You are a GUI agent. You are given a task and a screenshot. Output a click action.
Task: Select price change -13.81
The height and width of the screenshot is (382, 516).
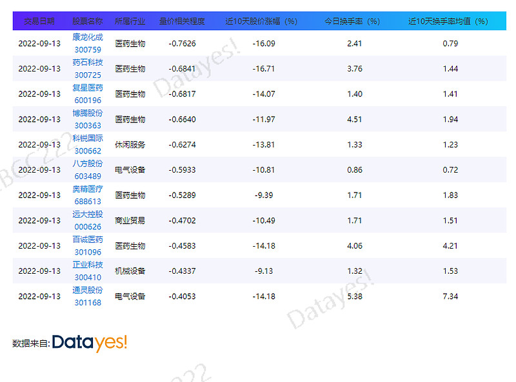pyautogui.click(x=264, y=145)
